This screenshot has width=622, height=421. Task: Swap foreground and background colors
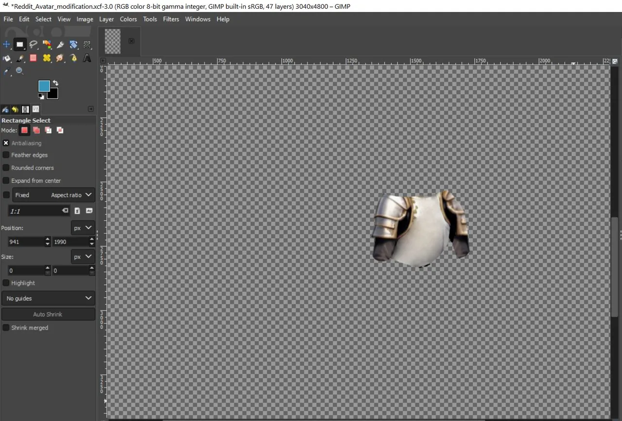55,83
